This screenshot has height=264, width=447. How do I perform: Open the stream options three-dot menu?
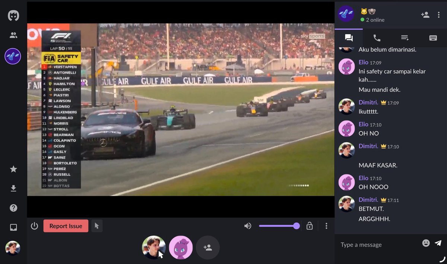326,226
